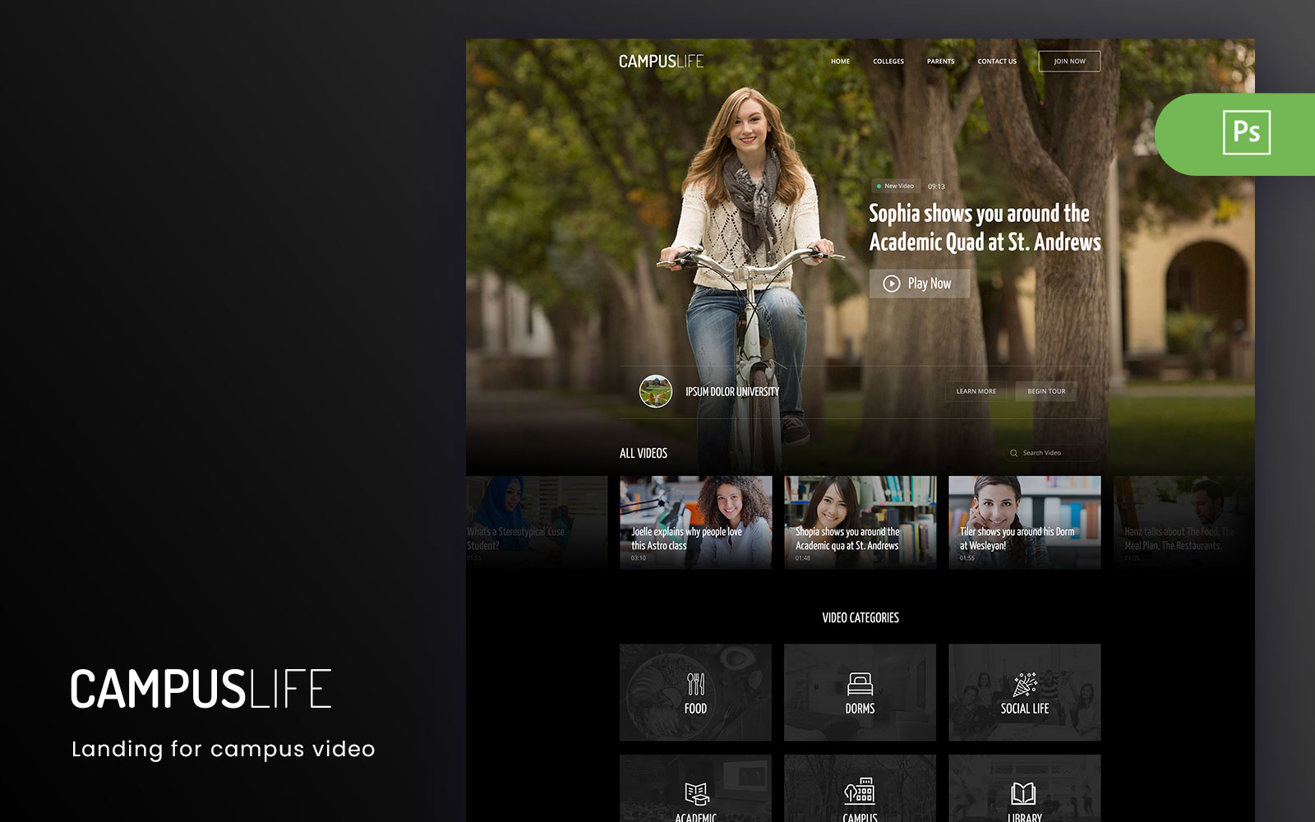The image size is (1315, 822).
Task: Open the Social Life party icon
Action: [1024, 683]
